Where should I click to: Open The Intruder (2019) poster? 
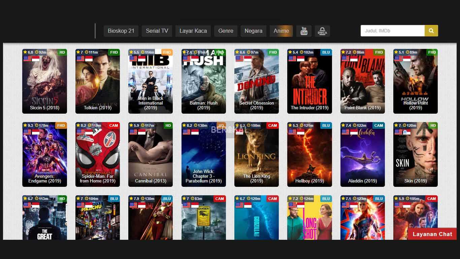309,81
